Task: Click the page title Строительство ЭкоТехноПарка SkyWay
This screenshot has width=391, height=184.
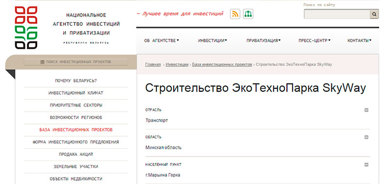Action: pyautogui.click(x=256, y=88)
